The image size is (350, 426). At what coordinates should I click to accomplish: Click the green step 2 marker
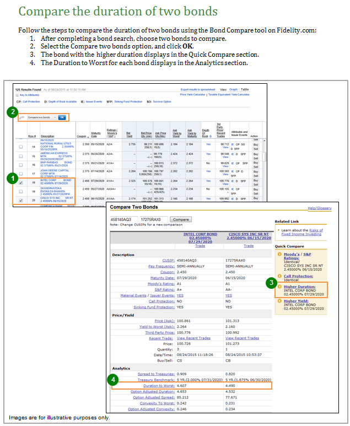pos(11,112)
